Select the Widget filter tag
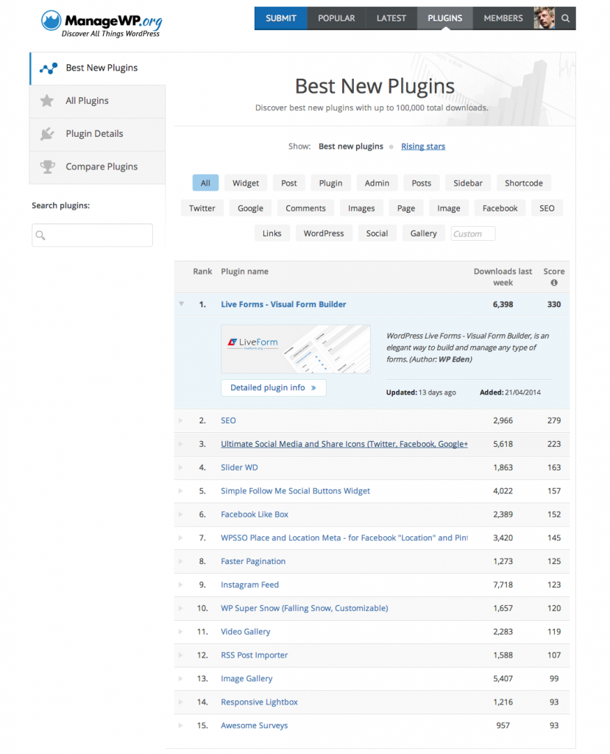The height and width of the screenshot is (754, 610). click(x=246, y=183)
